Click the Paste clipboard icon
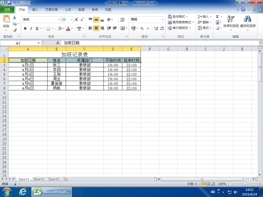 click(6, 19)
